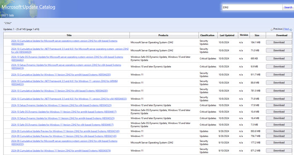The width and height of the screenshot is (294, 155).
Task: Download the 911.7 MB arm64 cumulative update
Action: (279, 75)
